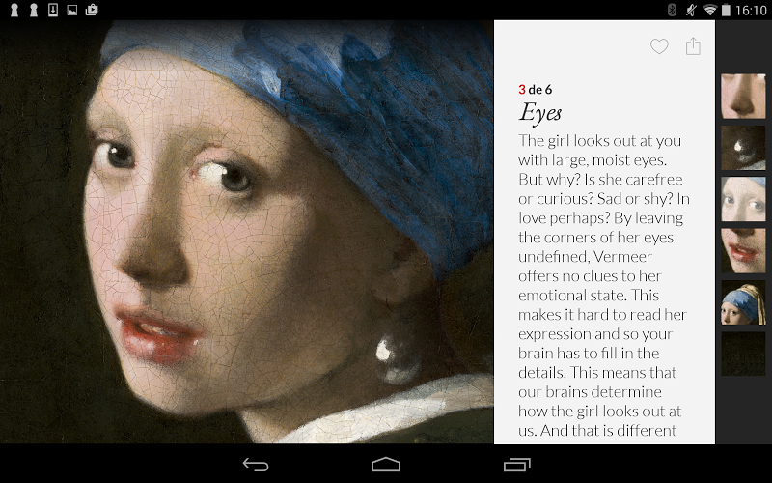Tap the "3 de 6" page indicator
The height and width of the screenshot is (483, 772).
click(536, 90)
